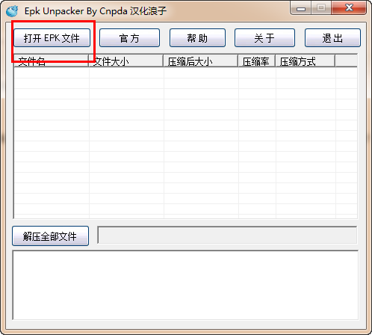The height and width of the screenshot is (335, 372).
Task: Click the disabled maximize window button
Action: 321,8
